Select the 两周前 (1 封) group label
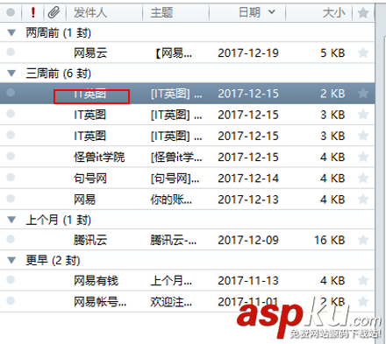Screen dimensions: 386x344 pyautogui.click(x=58, y=32)
